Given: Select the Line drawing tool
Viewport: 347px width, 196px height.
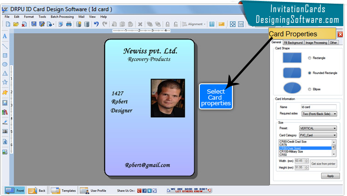Looking at the screenshot, I should [5, 46].
